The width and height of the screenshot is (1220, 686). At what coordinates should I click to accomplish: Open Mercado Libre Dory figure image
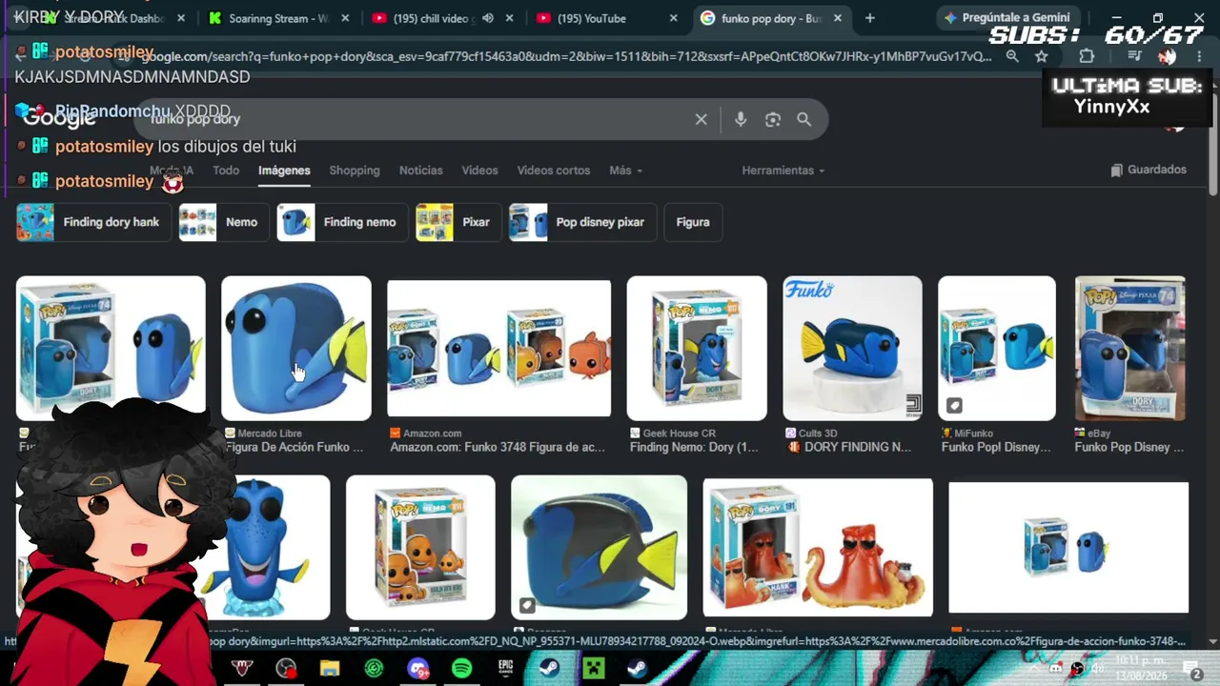(x=296, y=349)
